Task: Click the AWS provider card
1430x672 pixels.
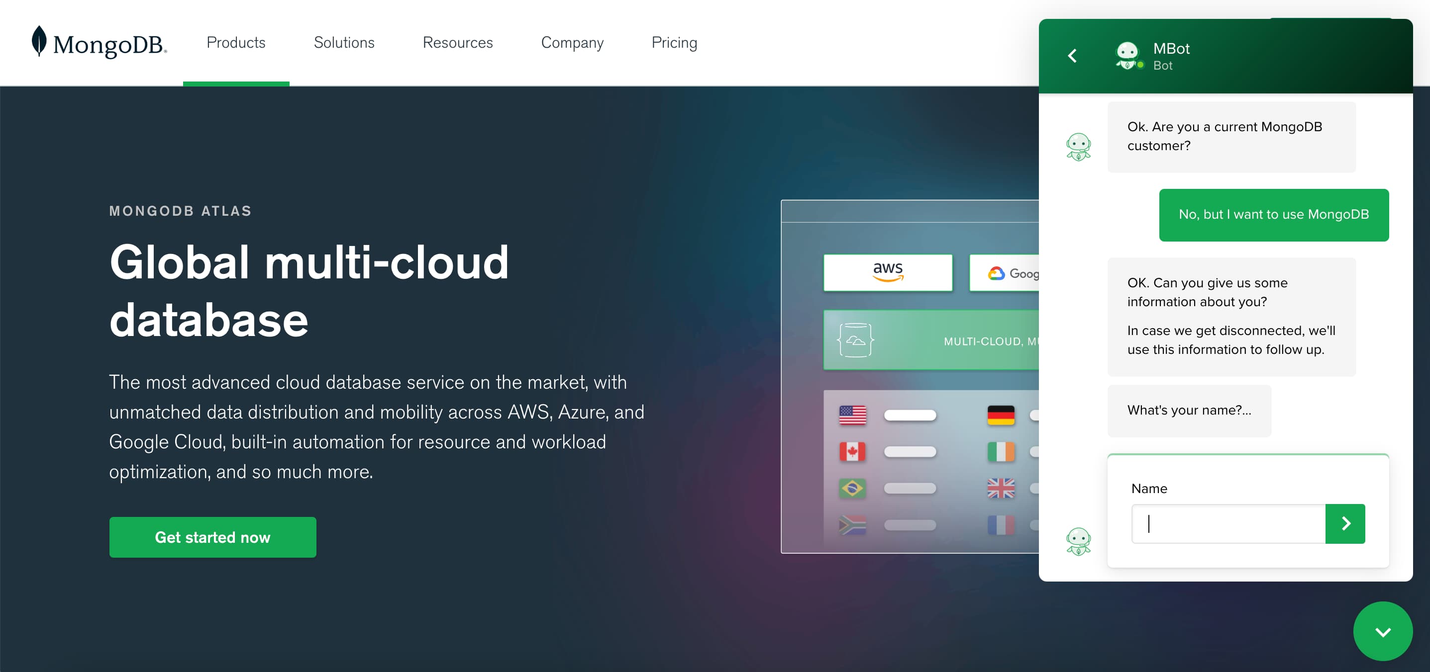Action: click(x=888, y=273)
